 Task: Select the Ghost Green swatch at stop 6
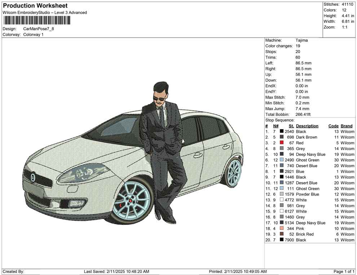point(282,160)
